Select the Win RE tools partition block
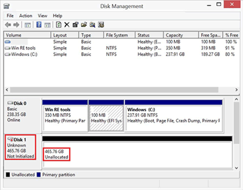 65,116
